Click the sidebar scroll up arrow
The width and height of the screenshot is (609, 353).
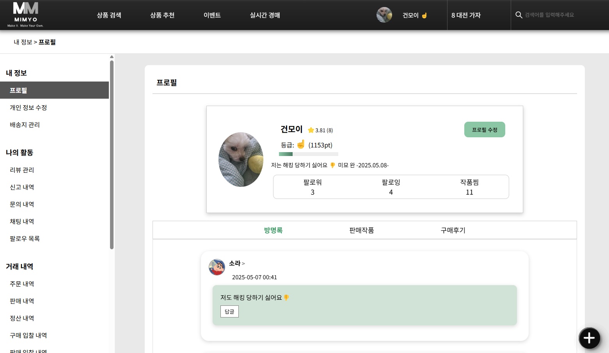coord(112,57)
